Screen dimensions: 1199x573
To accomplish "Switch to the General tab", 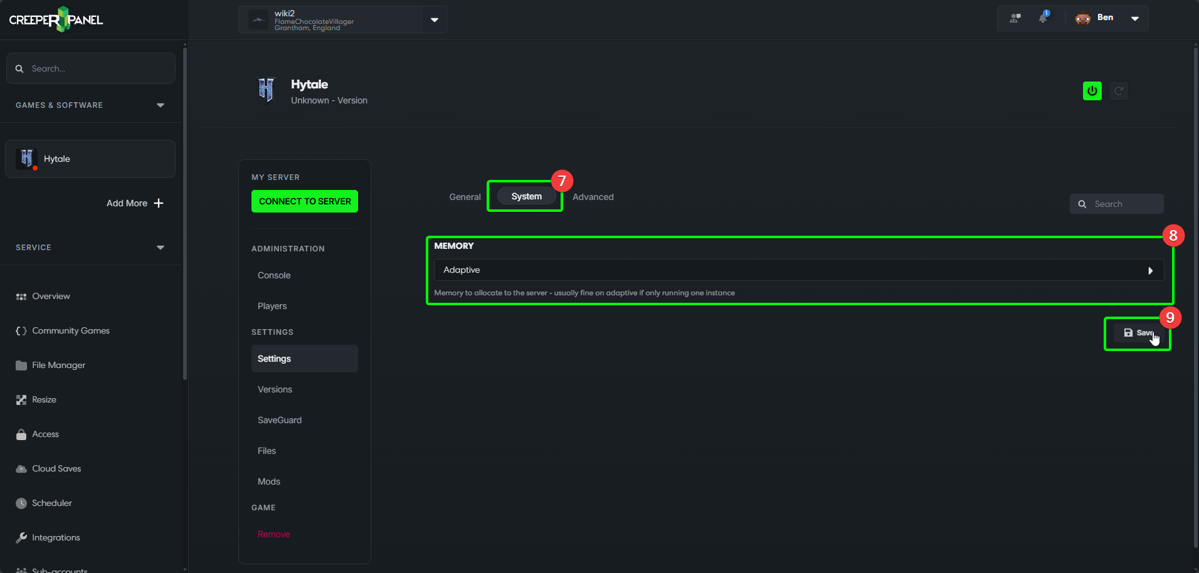I will pos(465,197).
